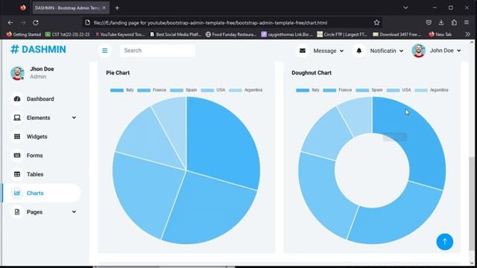Toggle Italy in Pie Chart legend

click(x=122, y=90)
